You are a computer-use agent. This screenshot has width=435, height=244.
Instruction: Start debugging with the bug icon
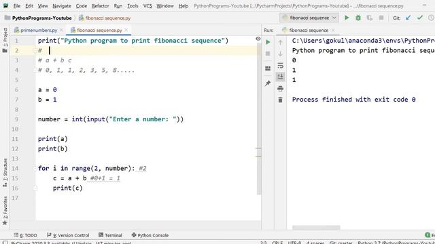click(x=358, y=18)
